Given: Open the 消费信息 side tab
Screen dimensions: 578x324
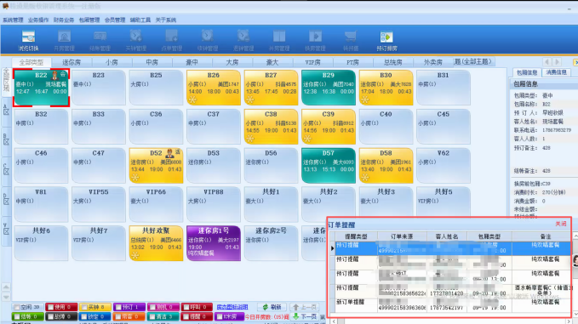Looking at the screenshot, I should tap(556, 72).
